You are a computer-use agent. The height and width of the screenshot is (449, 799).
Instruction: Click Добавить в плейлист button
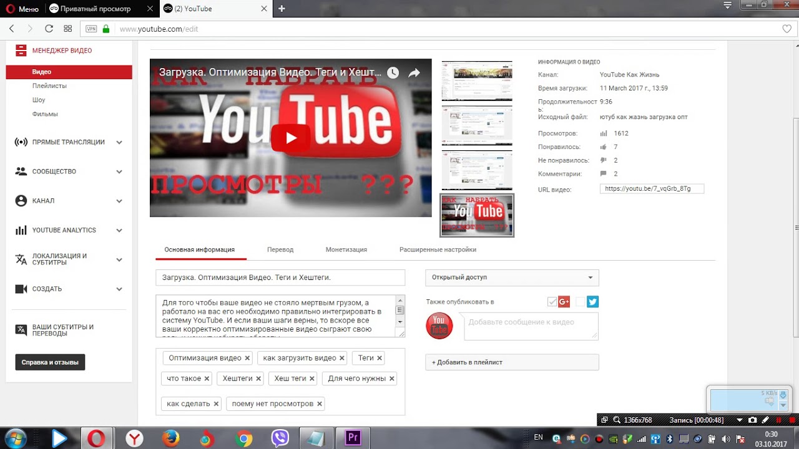pyautogui.click(x=512, y=362)
